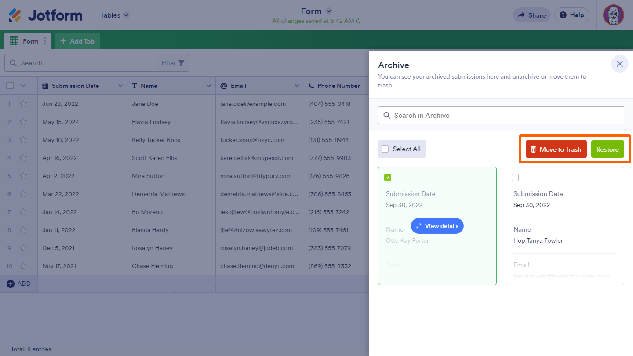Select phone number (706) 555-8453

[330, 194]
